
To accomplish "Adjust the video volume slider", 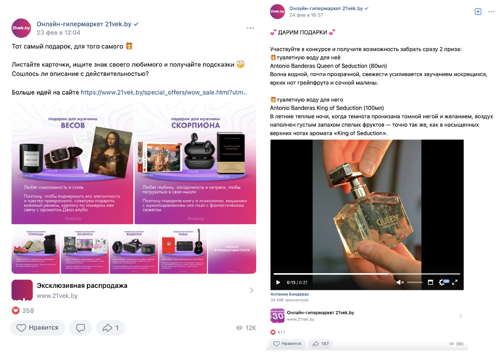I will click(415, 282).
